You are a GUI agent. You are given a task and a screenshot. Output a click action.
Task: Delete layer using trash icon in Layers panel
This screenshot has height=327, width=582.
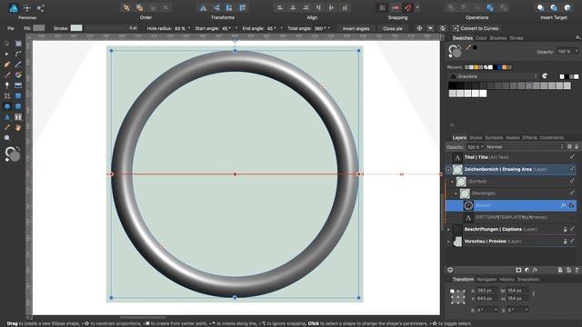tap(577, 270)
